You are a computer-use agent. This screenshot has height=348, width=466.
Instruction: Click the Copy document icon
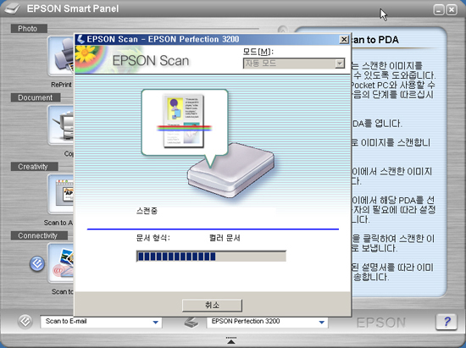[61, 125]
